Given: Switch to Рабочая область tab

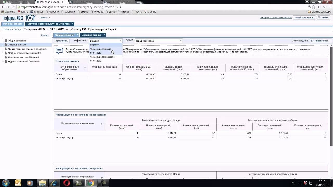Looking at the screenshot, I should (x=13, y=24).
